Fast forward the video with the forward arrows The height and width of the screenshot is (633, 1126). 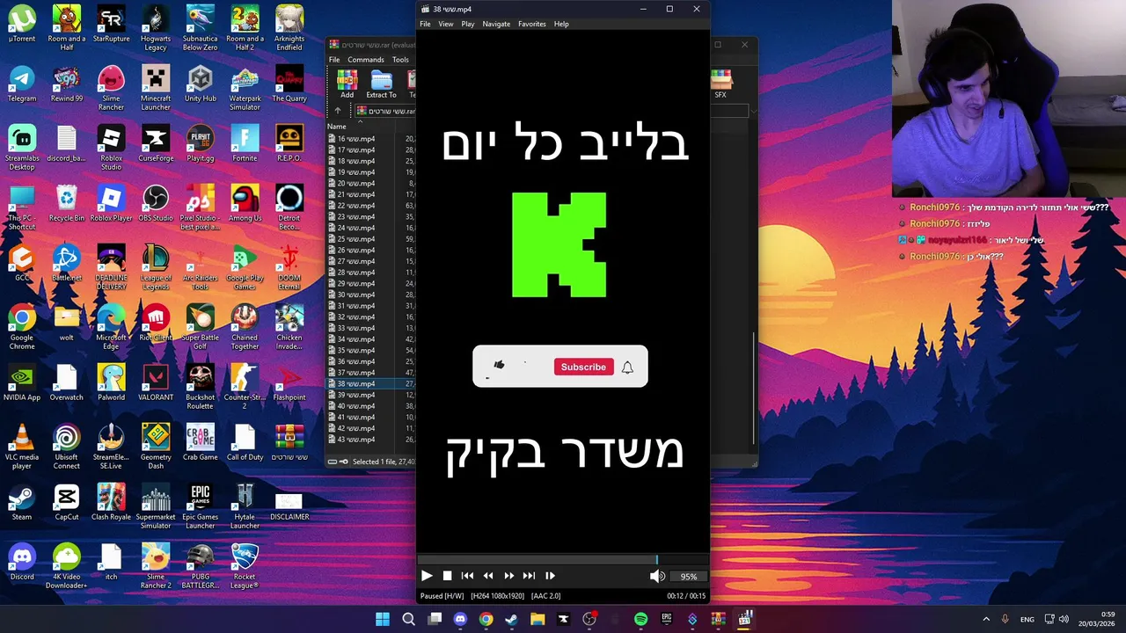pyautogui.click(x=508, y=576)
